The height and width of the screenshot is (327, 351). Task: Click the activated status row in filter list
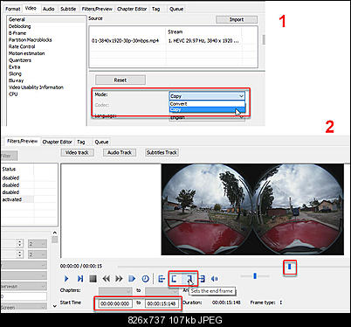[x=12, y=199]
